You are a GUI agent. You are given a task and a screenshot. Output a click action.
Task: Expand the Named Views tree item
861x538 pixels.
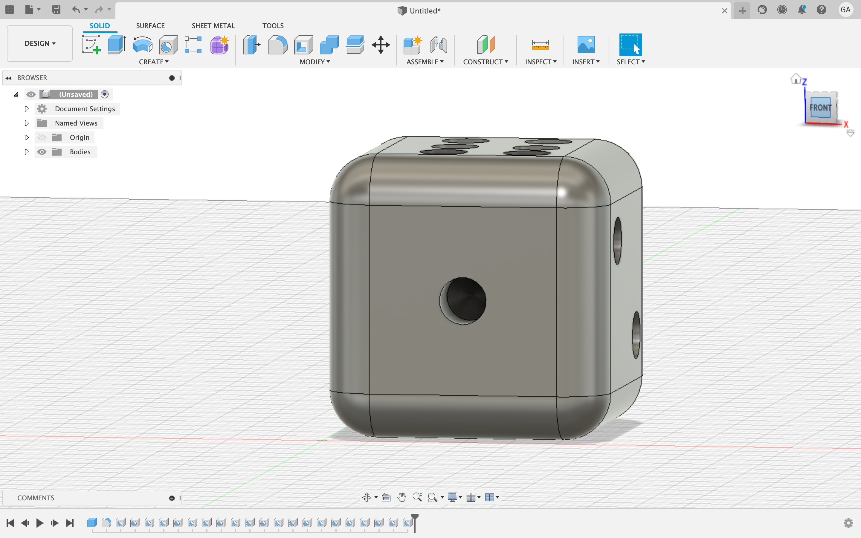(x=27, y=123)
